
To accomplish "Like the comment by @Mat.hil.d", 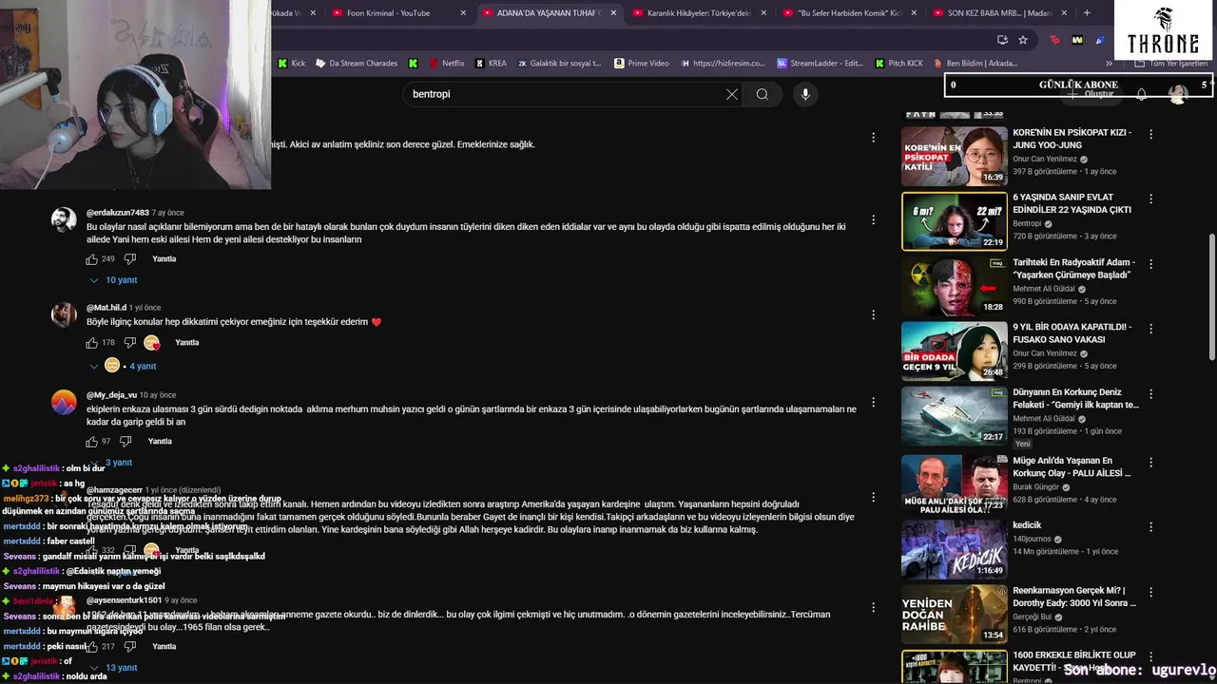I will 92,343.
